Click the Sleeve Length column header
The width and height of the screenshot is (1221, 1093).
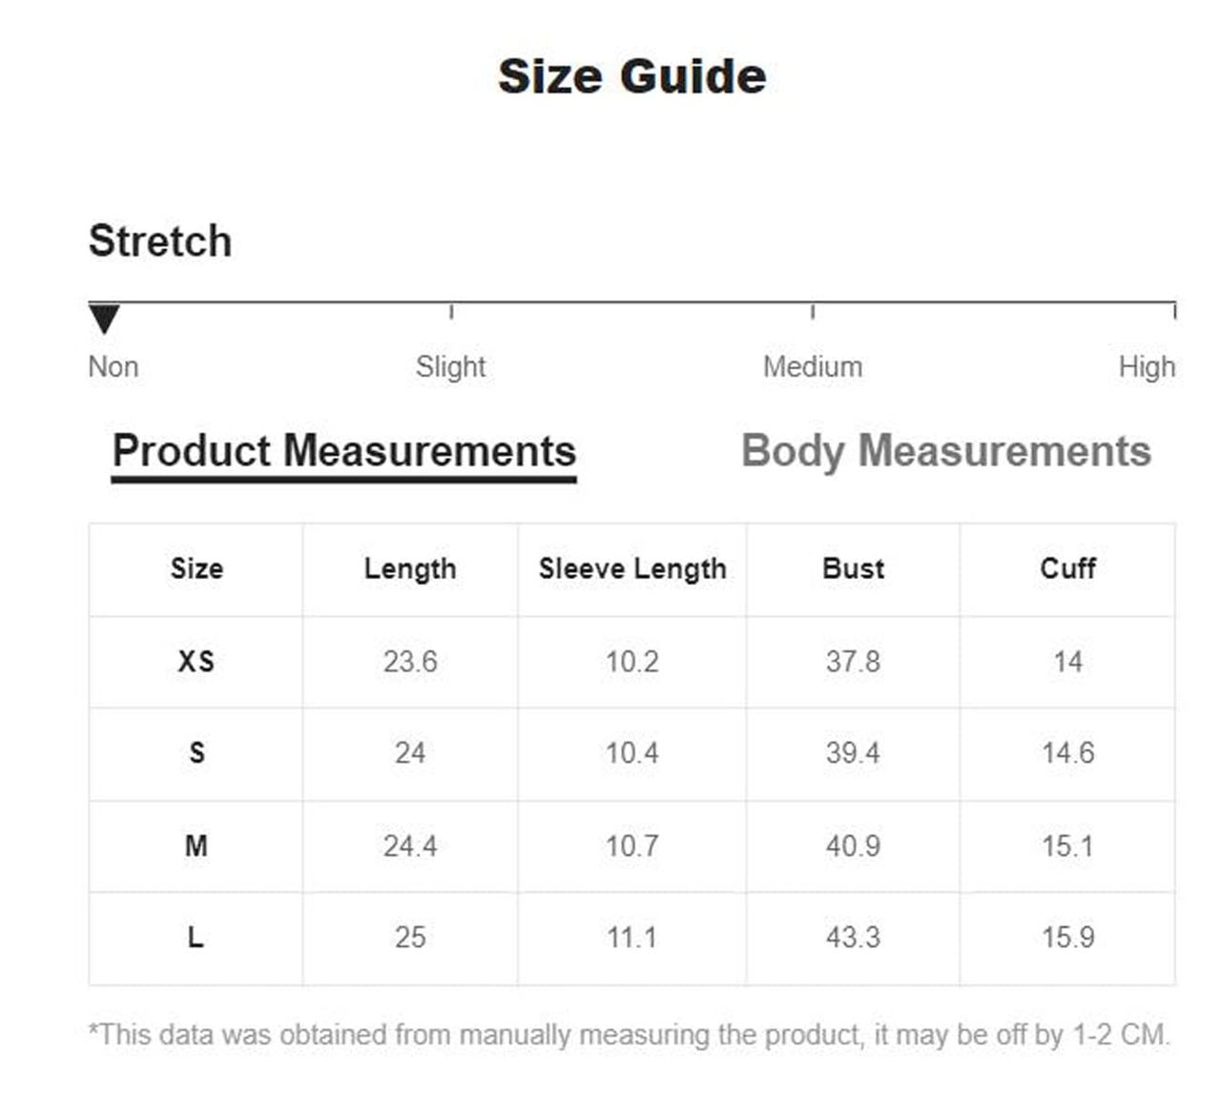[x=632, y=569]
